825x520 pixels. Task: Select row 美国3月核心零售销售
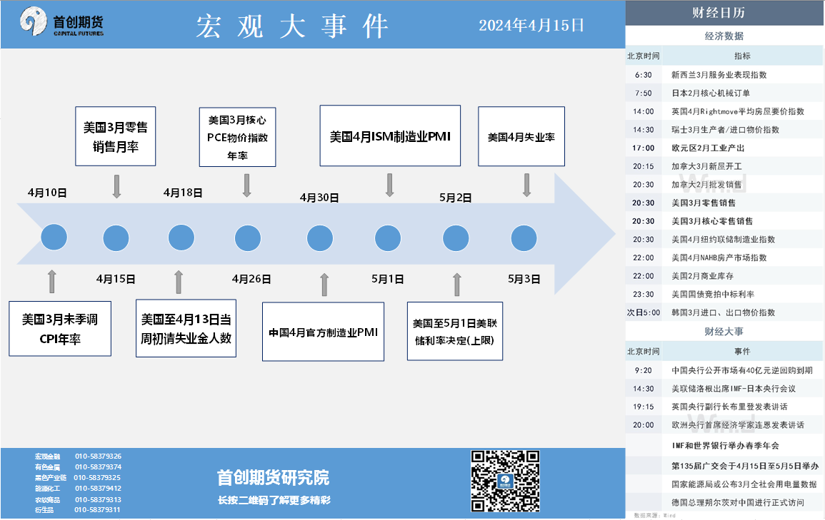click(724, 221)
